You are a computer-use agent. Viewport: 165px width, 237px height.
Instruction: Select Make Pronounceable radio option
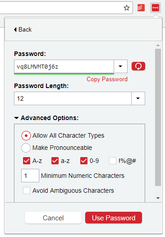[x=26, y=148]
